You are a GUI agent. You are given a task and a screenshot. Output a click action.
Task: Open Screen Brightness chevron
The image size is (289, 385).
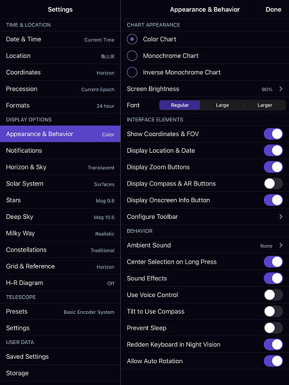pos(281,89)
